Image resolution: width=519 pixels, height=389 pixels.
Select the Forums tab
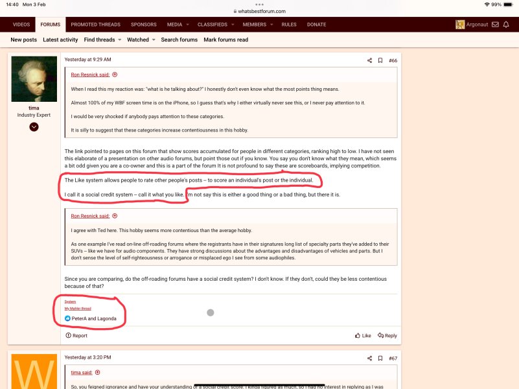(x=51, y=25)
